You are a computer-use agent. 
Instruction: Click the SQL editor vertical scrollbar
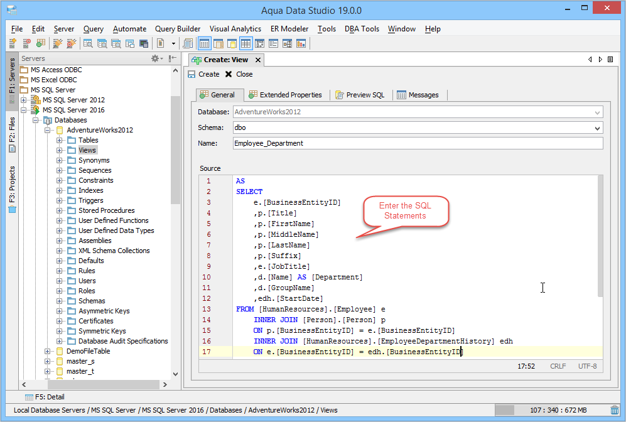coord(600,235)
